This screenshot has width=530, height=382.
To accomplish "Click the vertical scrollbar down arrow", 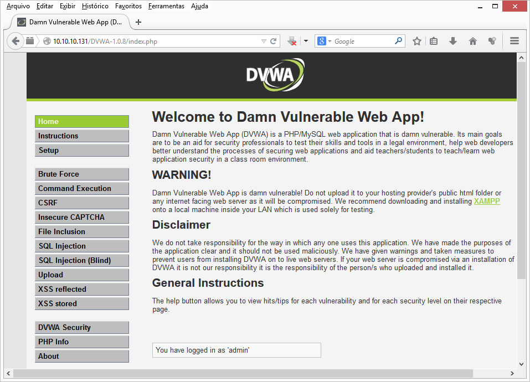I will [x=521, y=364].
